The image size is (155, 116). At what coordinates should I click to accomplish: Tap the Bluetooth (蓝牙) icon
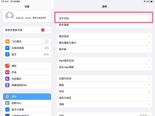[7, 54]
